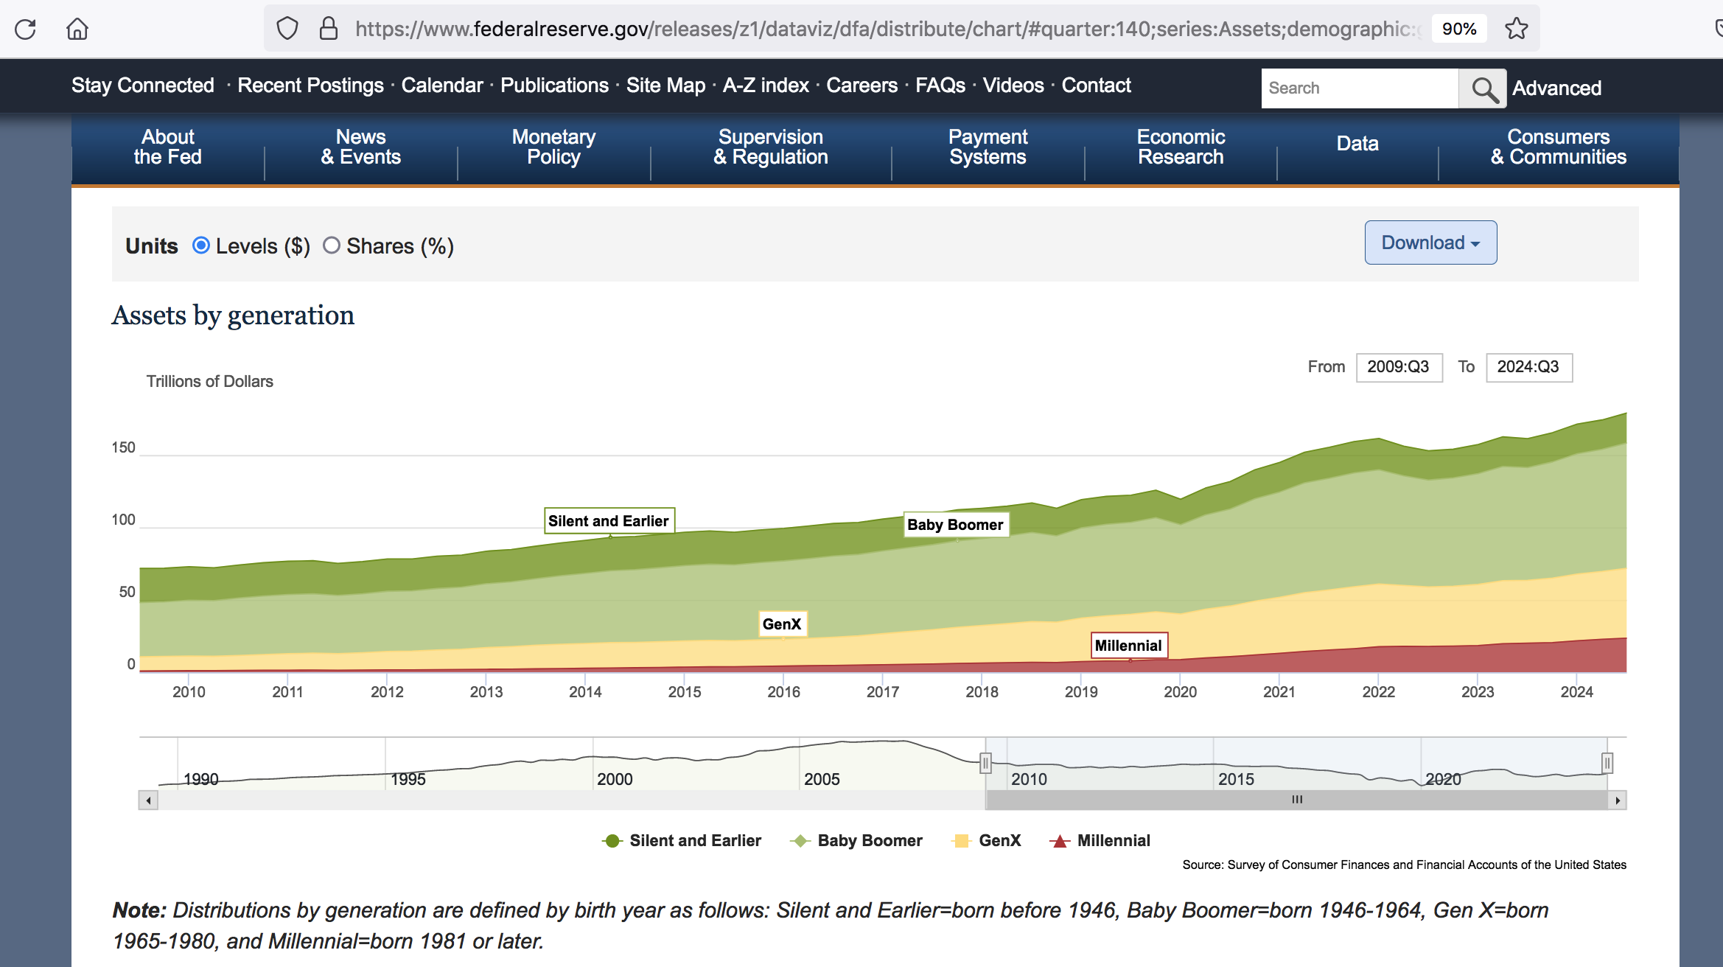Open the Publications link

point(554,85)
